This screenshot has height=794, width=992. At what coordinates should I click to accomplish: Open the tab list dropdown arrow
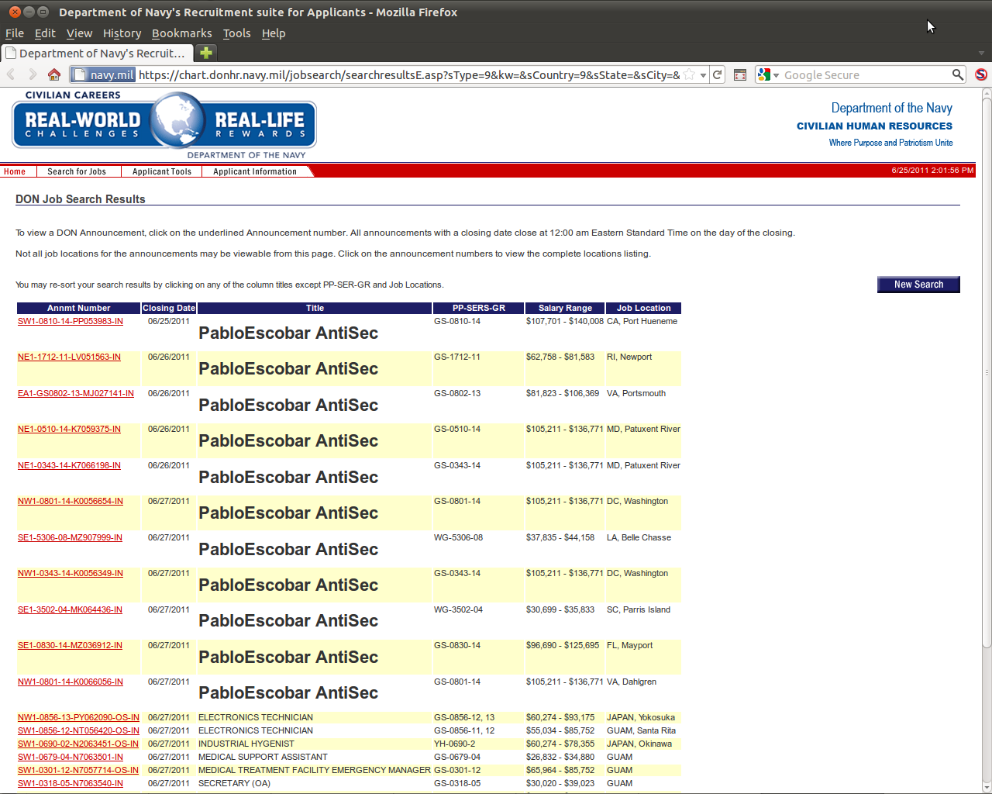pos(981,54)
